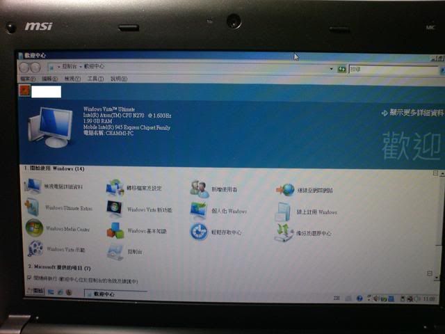Click 控制台 breadcrumb in address bar
The height and width of the screenshot is (334, 445).
(70, 67)
